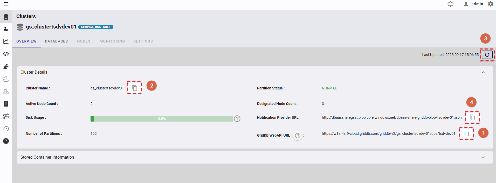496x183 pixels.
Task: Click the Disk Usage help icon
Action: 237,119
